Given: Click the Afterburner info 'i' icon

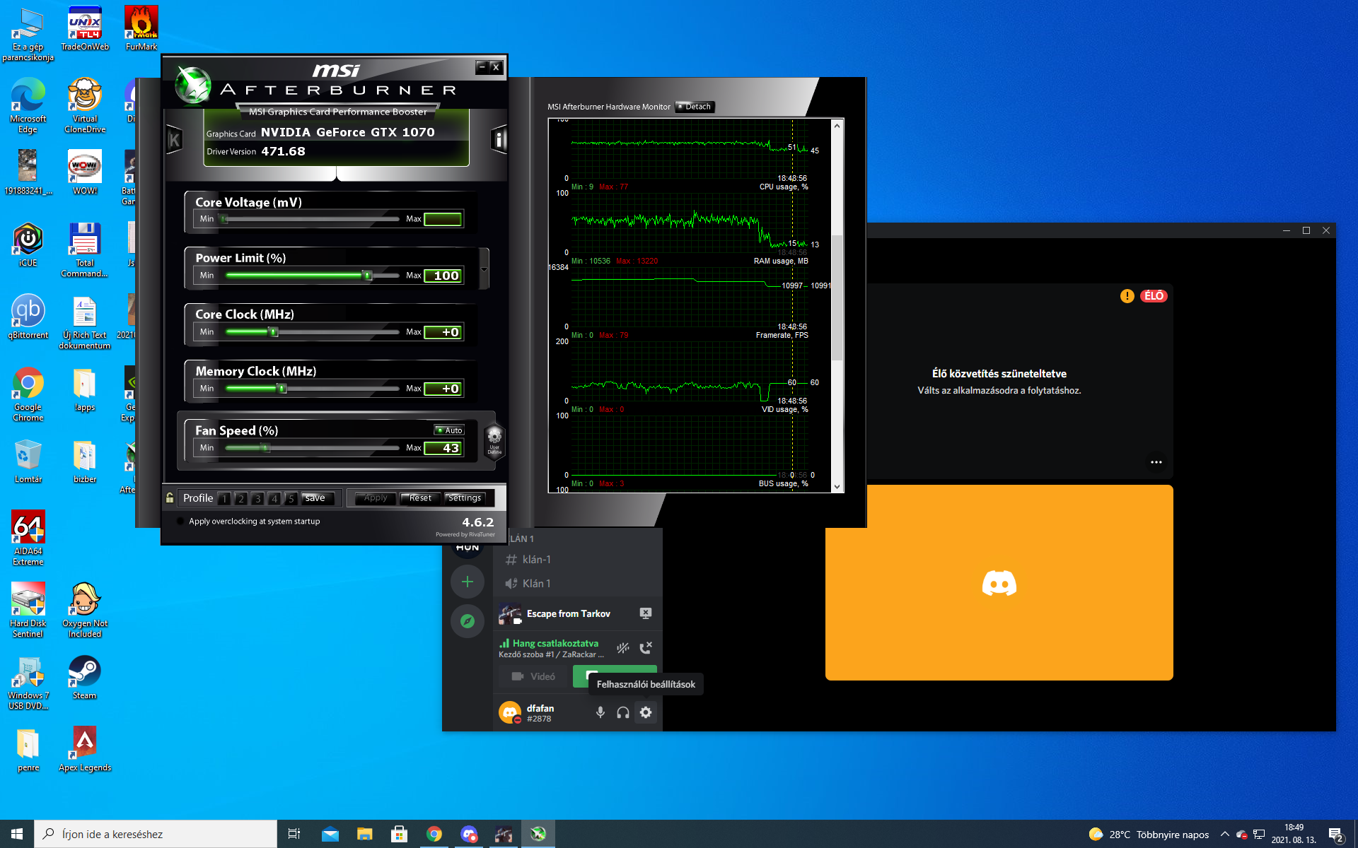Looking at the screenshot, I should (499, 140).
